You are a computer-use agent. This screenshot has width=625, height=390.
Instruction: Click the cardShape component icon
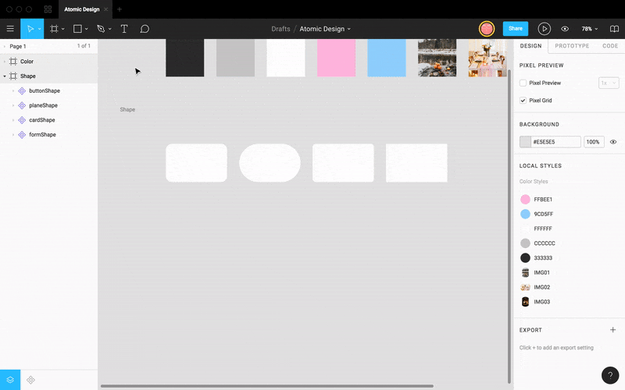(22, 120)
